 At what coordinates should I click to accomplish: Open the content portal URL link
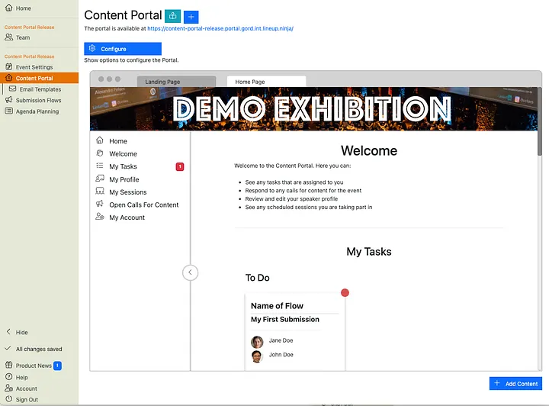pos(220,28)
